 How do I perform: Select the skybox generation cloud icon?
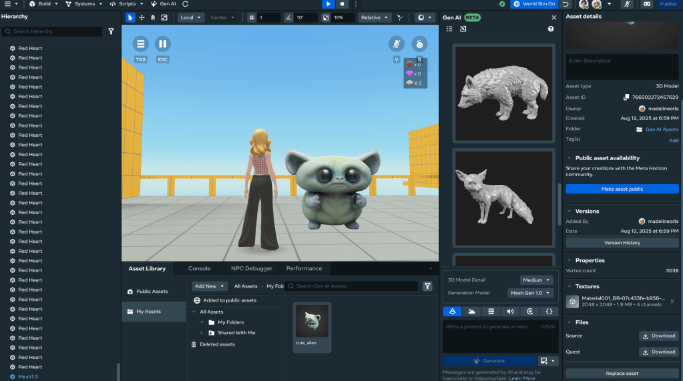(471, 311)
